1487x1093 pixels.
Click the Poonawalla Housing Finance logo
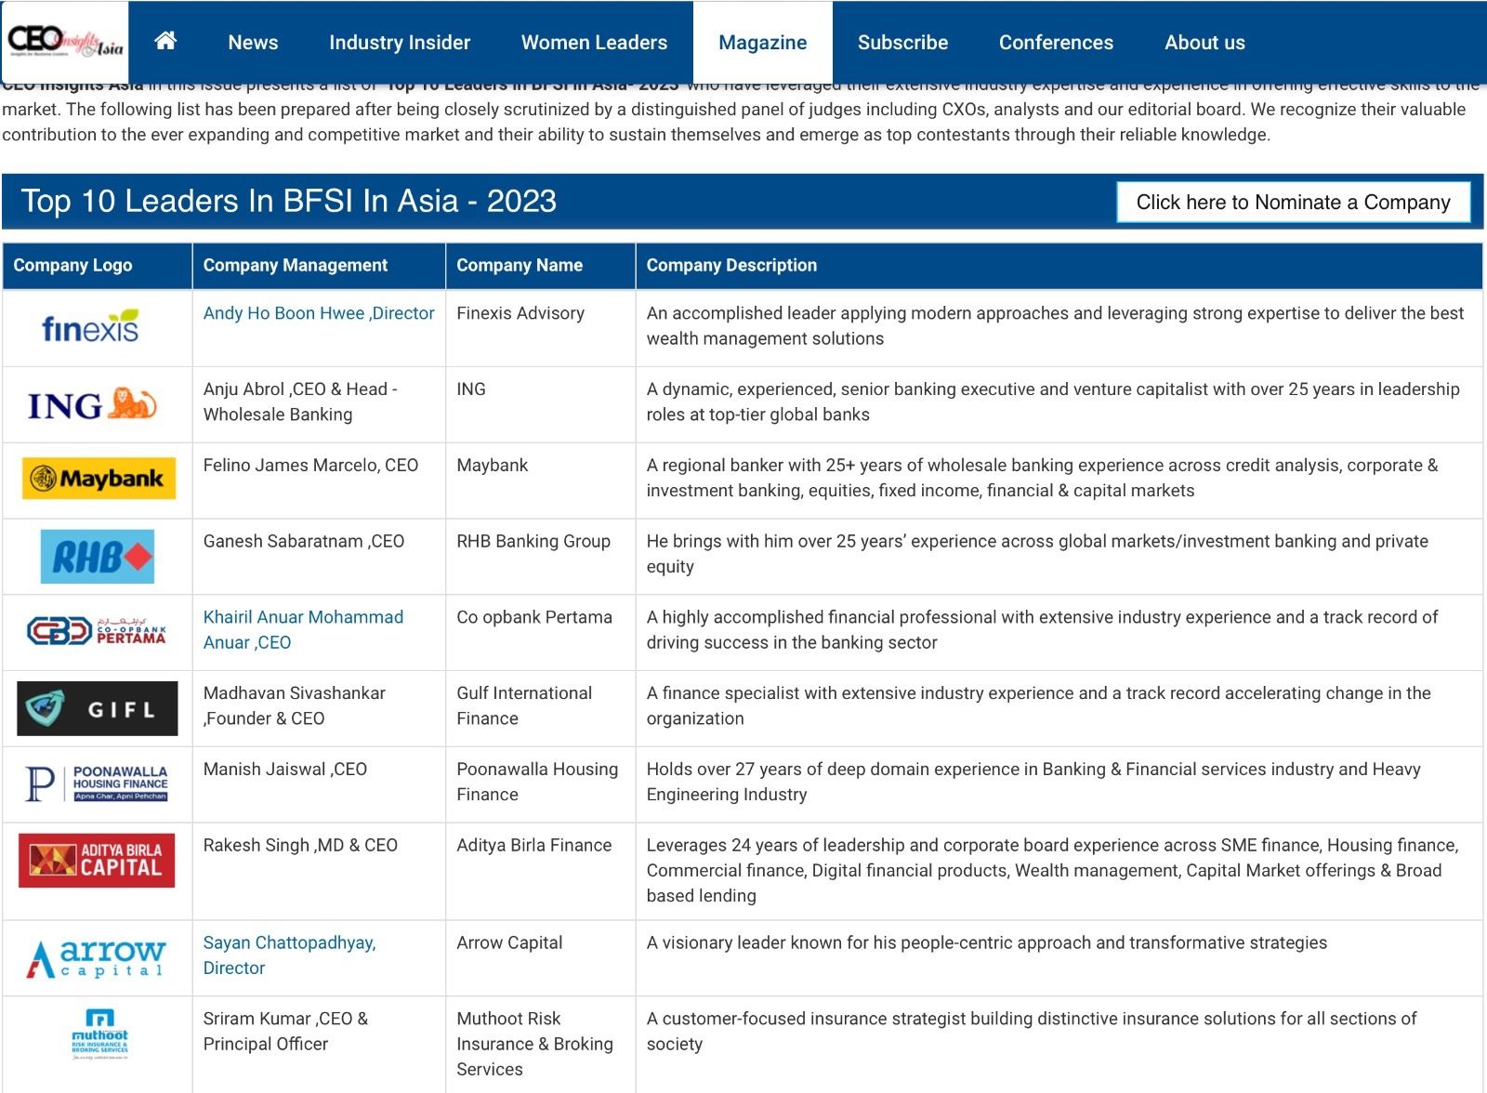pyautogui.click(x=97, y=784)
